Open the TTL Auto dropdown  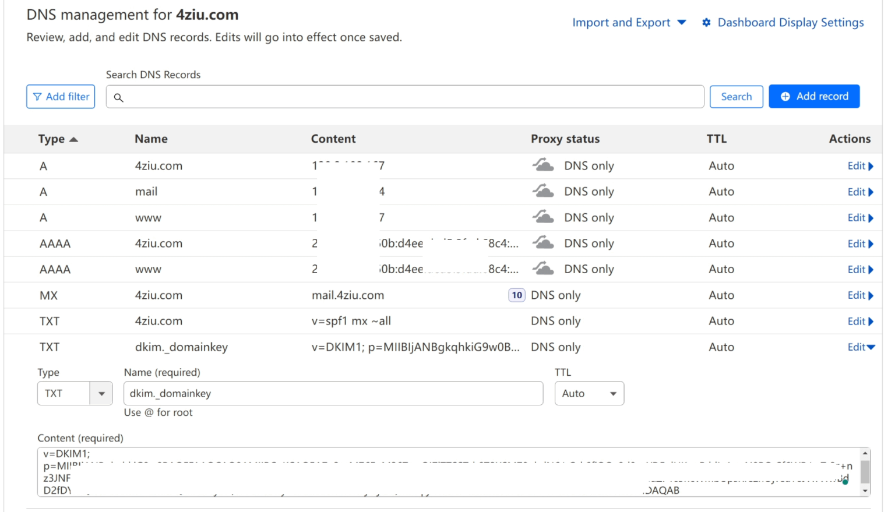click(x=589, y=394)
